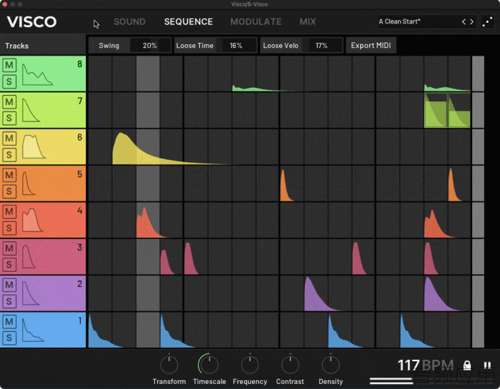Select track 6 waveform icon
The height and width of the screenshot is (389, 500).
[x=34, y=146]
